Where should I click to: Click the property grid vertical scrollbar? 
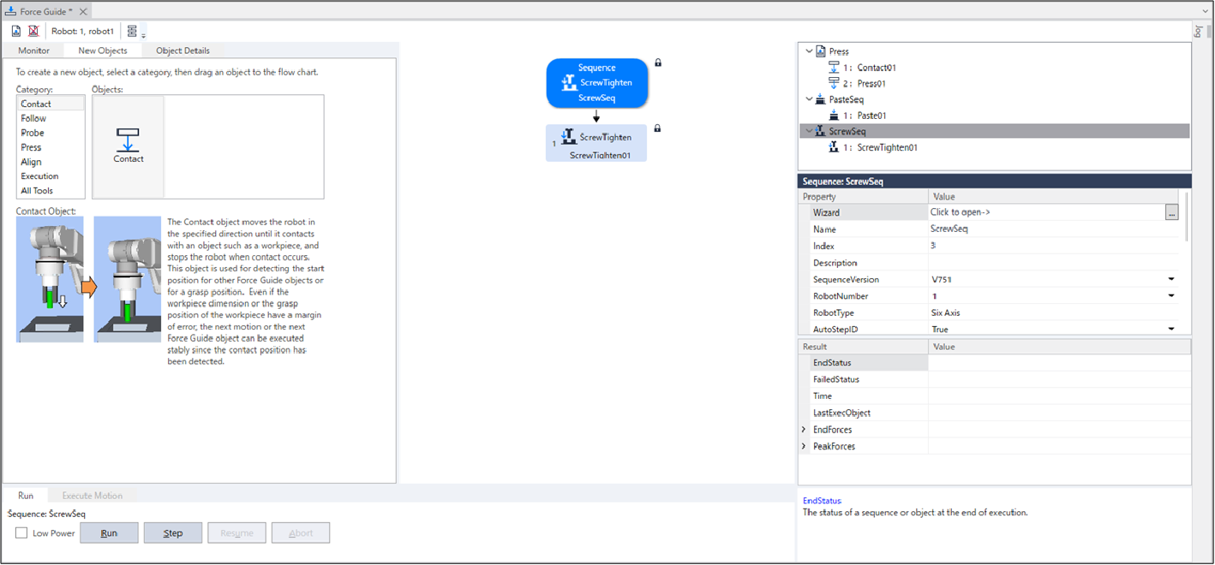(x=1186, y=218)
